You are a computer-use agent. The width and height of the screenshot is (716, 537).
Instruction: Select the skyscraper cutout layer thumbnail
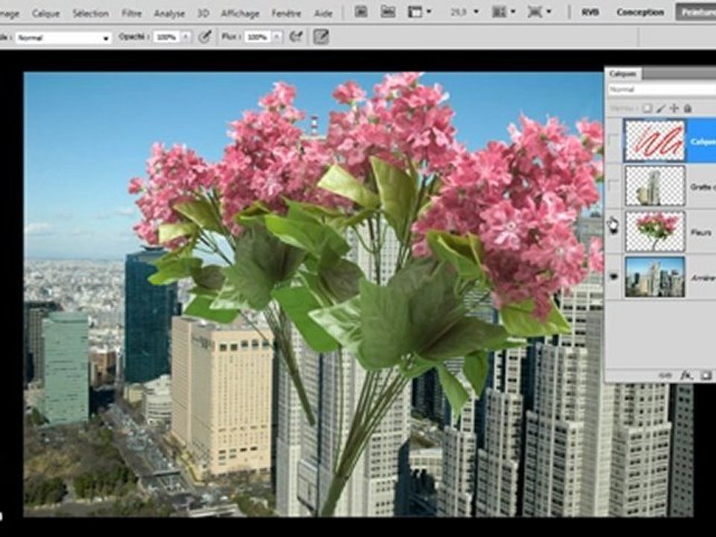tap(655, 186)
